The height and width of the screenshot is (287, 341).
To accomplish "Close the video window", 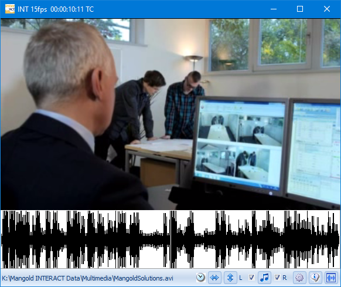I will coord(327,9).
